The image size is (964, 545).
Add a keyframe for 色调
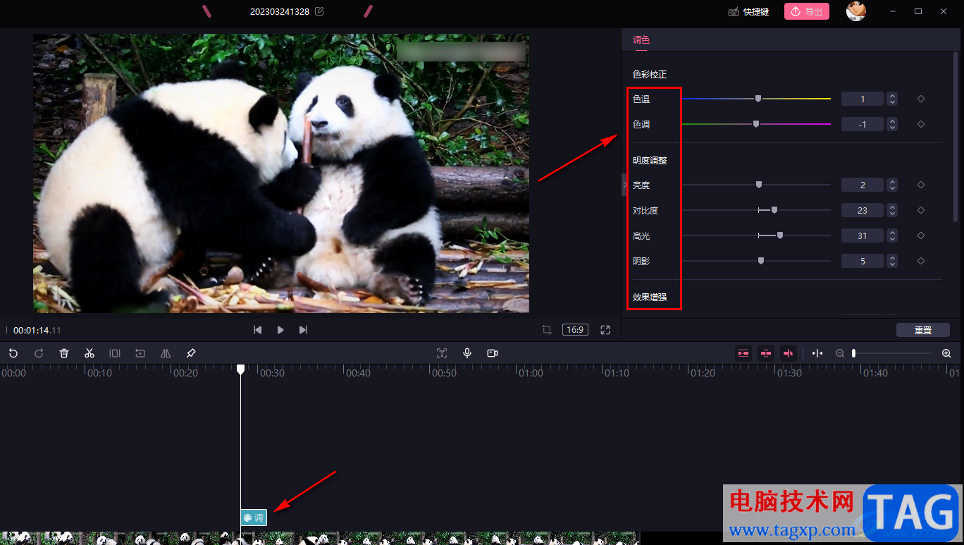[x=921, y=124]
